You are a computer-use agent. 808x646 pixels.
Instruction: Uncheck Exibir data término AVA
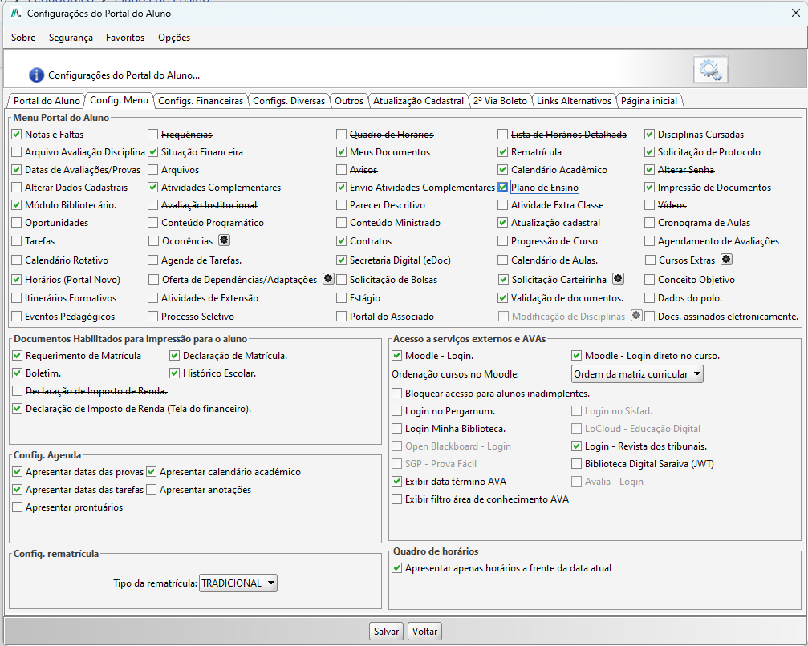pos(397,481)
